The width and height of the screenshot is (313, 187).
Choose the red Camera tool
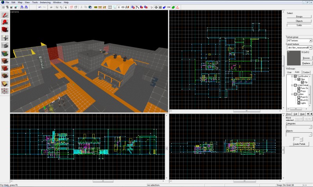click(5, 30)
